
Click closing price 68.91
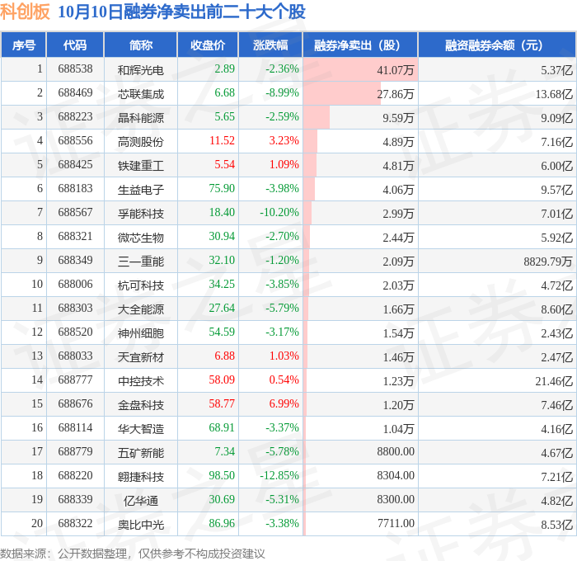(x=222, y=428)
